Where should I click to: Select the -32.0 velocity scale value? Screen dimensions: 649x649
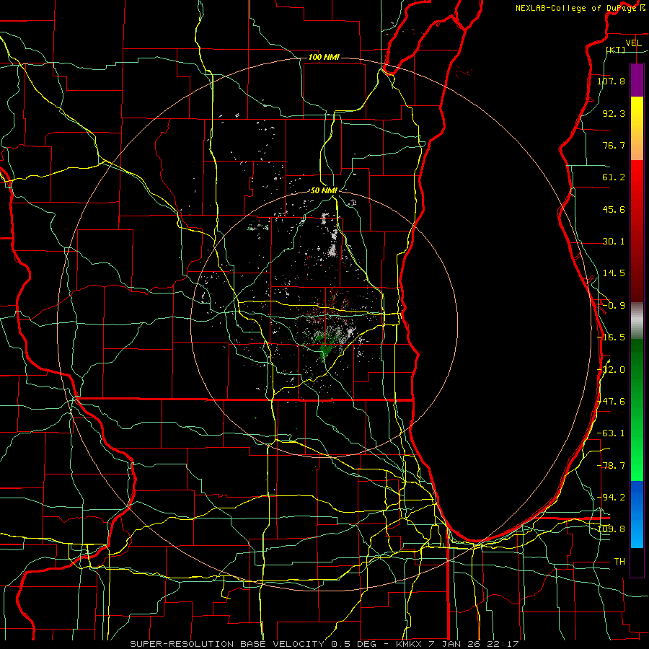click(612, 370)
